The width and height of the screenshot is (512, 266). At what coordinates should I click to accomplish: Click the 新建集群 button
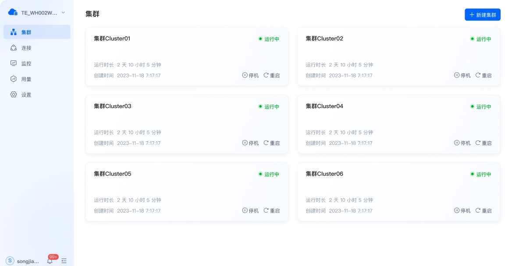[483, 15]
